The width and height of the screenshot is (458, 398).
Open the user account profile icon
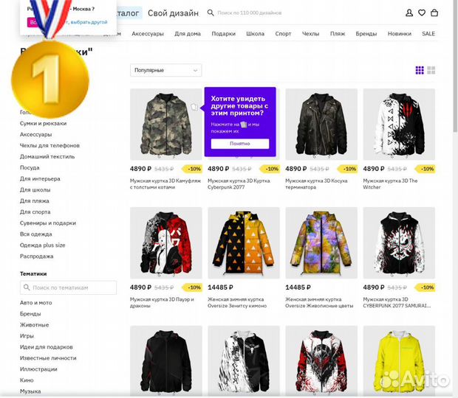(x=409, y=13)
